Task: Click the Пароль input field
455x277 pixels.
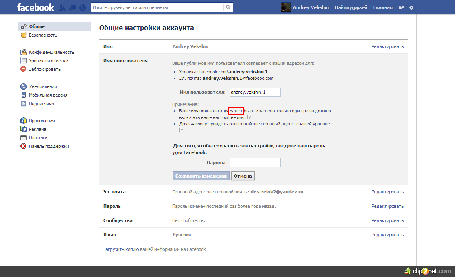Action: (255, 163)
